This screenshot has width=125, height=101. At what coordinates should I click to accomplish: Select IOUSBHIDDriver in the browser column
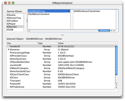[x=49, y=11]
